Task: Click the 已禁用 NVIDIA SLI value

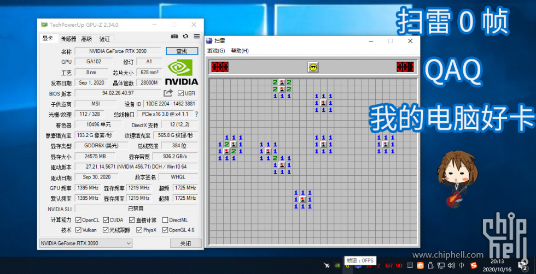Action: (136, 209)
